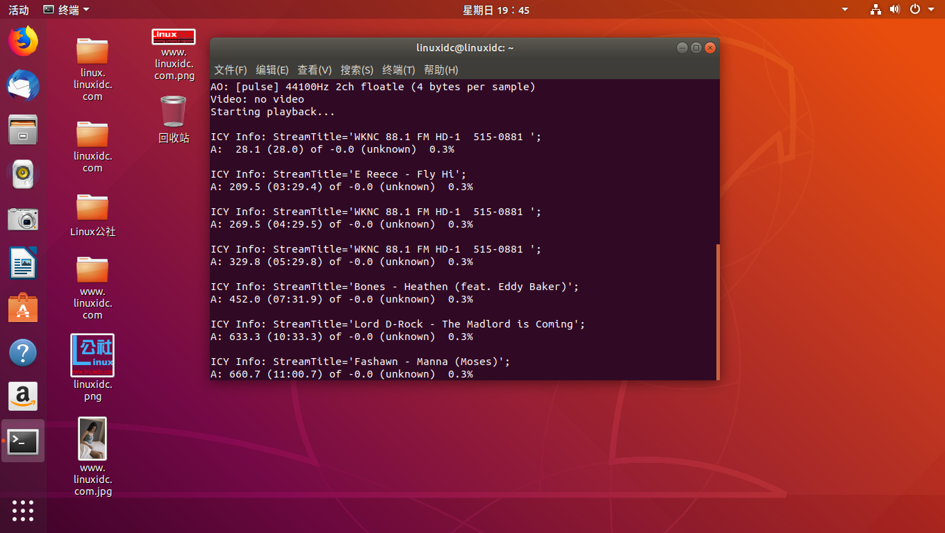Select the 回收站 trash icon on desktop

coord(173,119)
